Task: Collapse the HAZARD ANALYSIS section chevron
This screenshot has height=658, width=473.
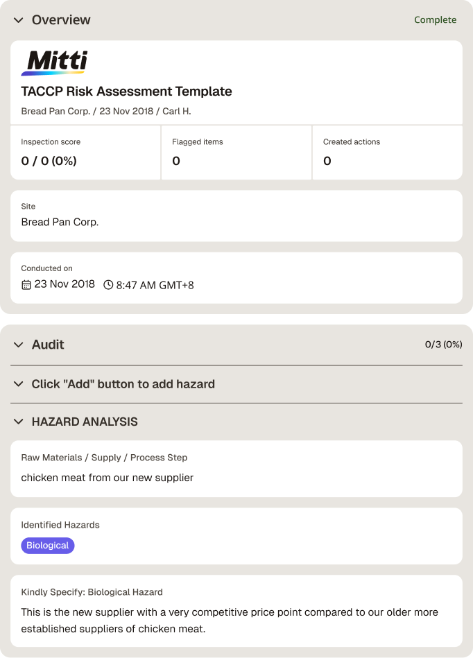Action: 19,422
